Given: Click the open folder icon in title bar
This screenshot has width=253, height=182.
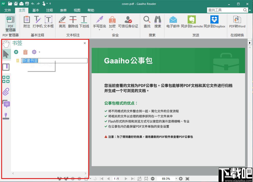Looking at the screenshot, I should 10,4.
